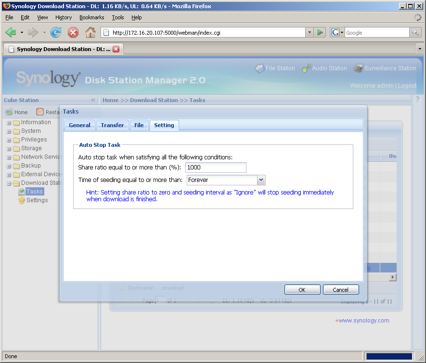This screenshot has width=426, height=363.
Task: Expand the Storage tree node
Action: [x=9, y=149]
